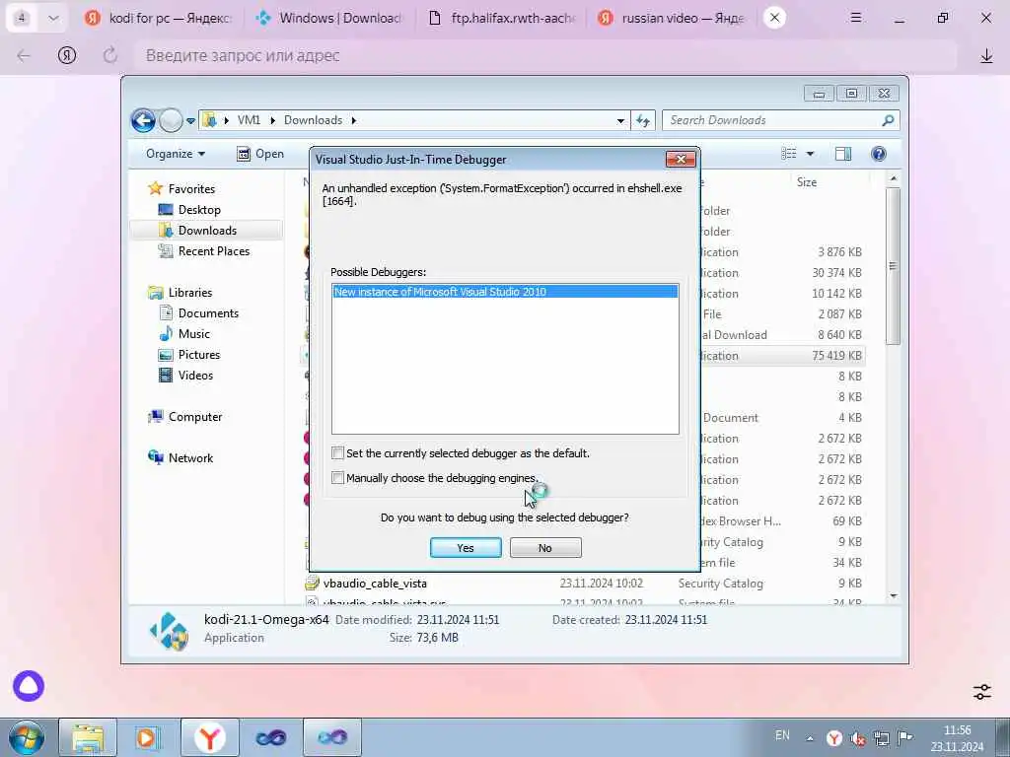Screen dimensions: 1010x757
Task: Click the Yandex home button beside the address bar
Action: (x=67, y=56)
